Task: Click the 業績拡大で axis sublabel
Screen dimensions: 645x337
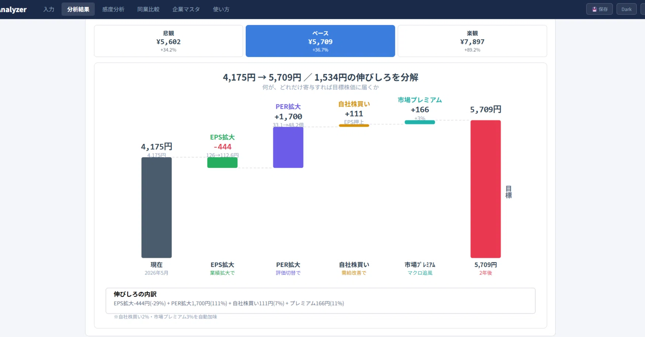Action: point(223,273)
